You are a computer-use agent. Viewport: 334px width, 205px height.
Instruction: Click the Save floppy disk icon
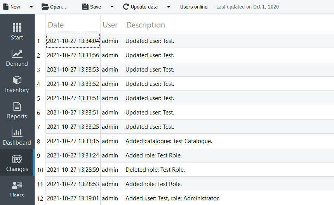click(x=85, y=7)
